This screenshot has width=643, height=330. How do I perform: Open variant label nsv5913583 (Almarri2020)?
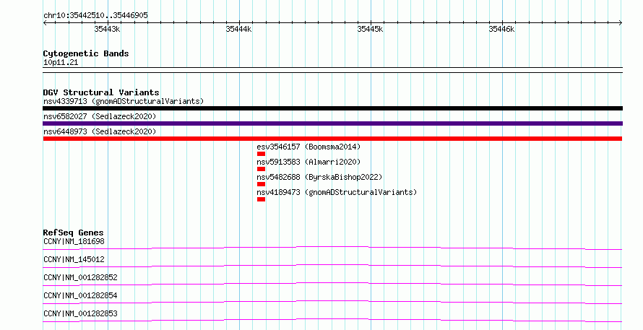point(308,162)
